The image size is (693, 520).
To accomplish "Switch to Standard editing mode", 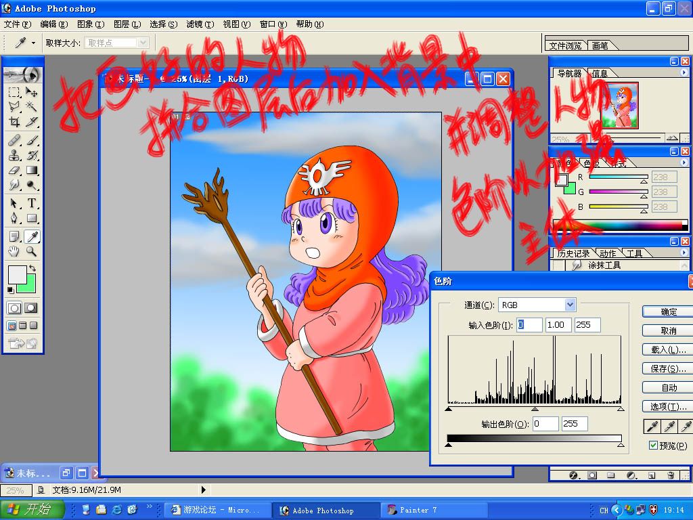I will (14, 308).
